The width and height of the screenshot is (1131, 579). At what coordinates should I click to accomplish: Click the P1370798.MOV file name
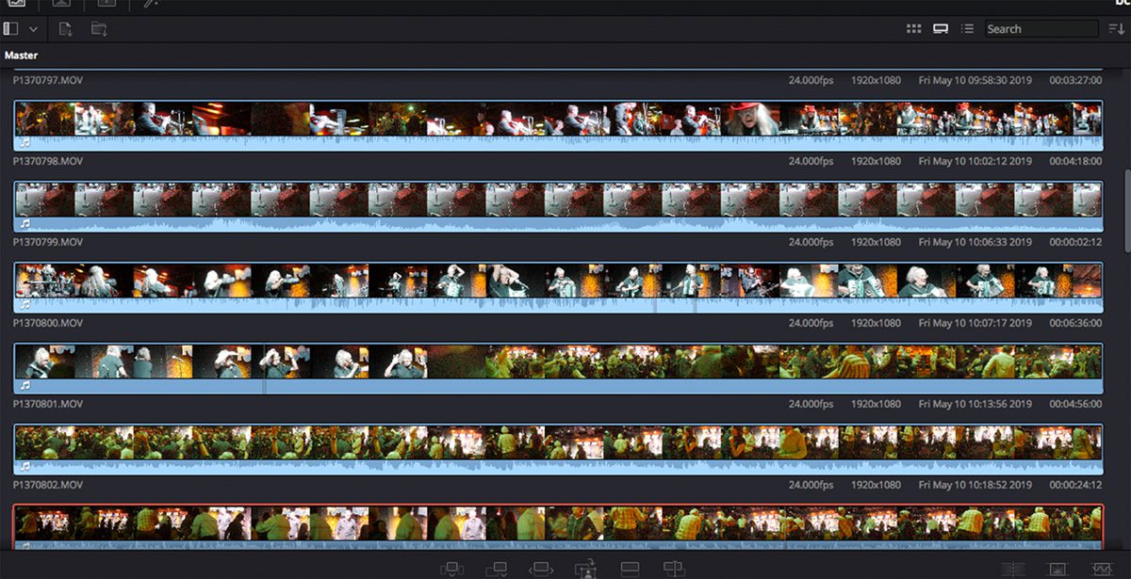coord(48,162)
